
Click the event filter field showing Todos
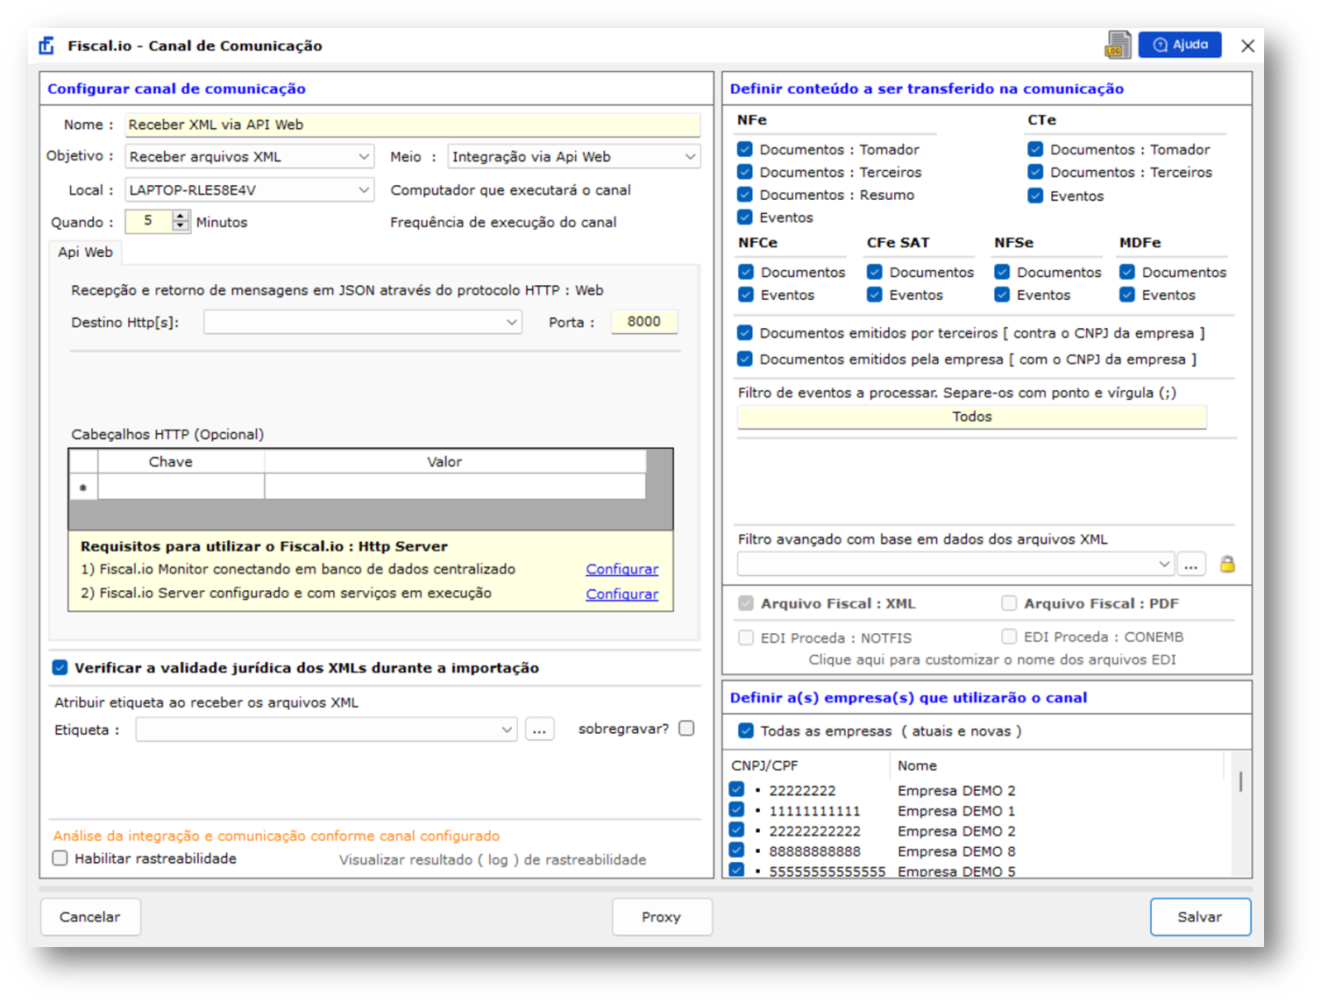pos(971,417)
